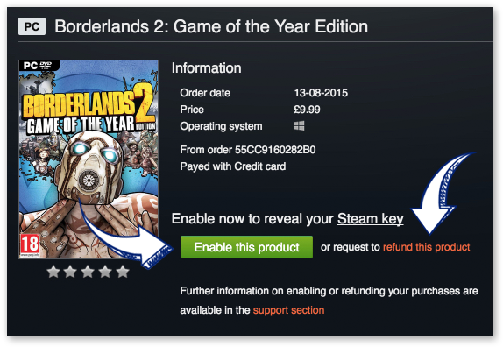Open the support section link

[x=288, y=310]
